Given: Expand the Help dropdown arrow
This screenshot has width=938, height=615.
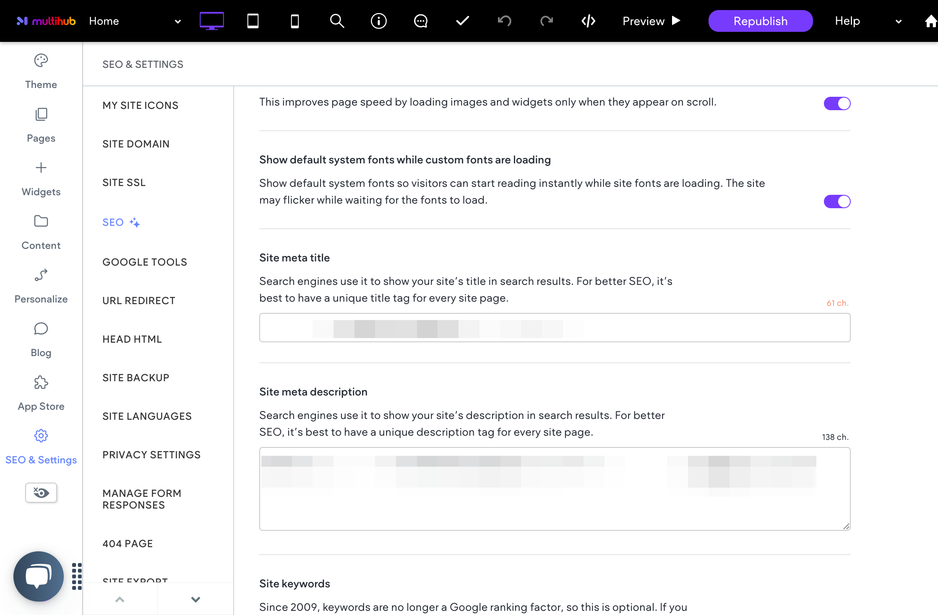Looking at the screenshot, I should tap(899, 21).
